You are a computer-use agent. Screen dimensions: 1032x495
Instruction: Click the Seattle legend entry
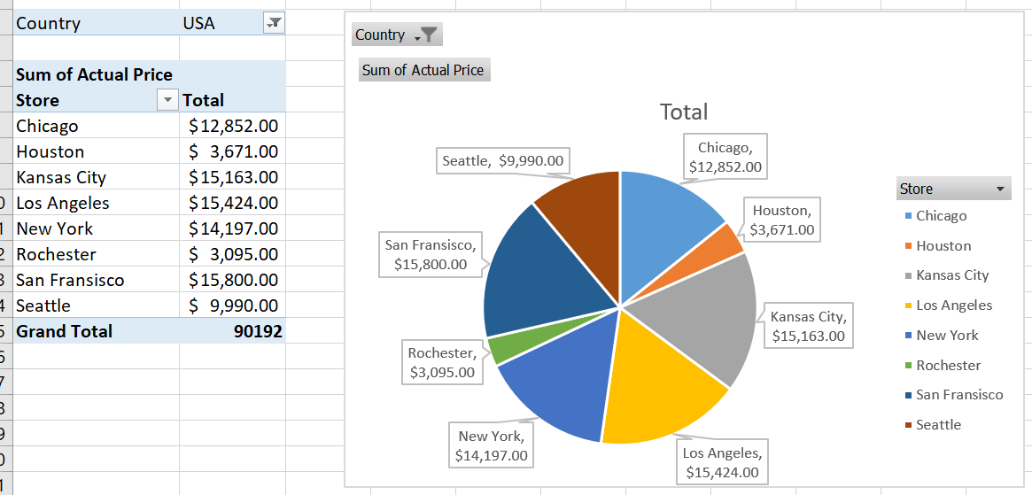tap(934, 425)
